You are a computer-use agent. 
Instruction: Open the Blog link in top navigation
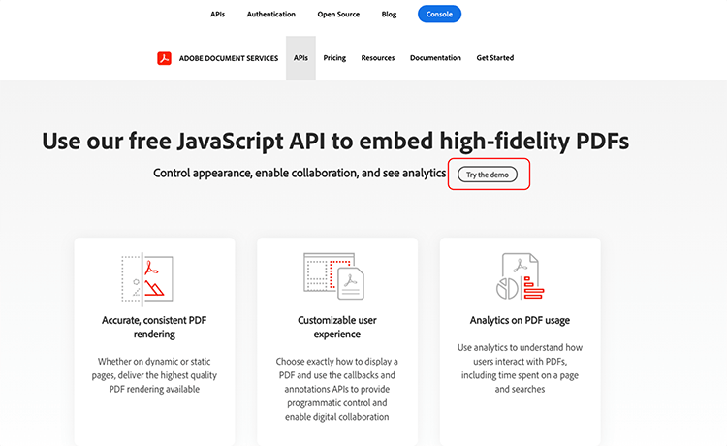[389, 15]
